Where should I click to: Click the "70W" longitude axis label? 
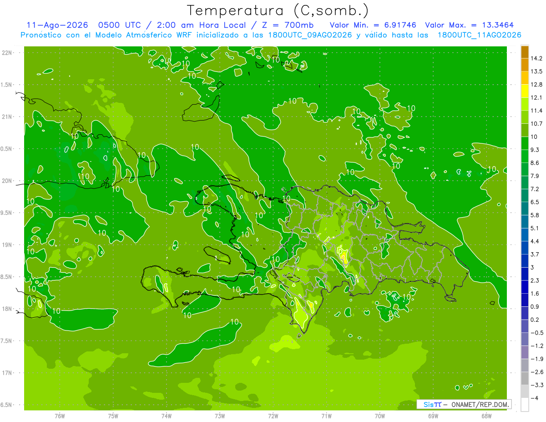380,416
